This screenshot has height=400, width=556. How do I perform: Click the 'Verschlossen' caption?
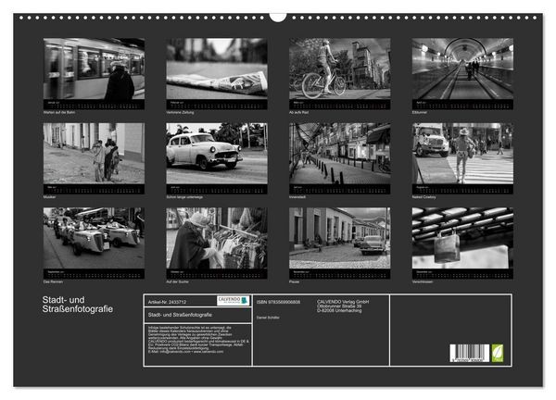tap(423, 281)
